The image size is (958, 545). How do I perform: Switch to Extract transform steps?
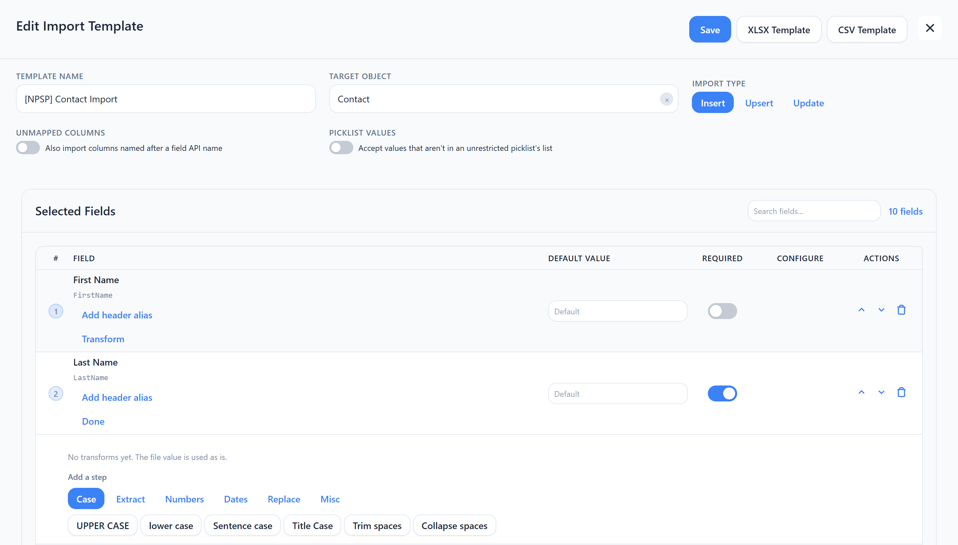coord(130,499)
